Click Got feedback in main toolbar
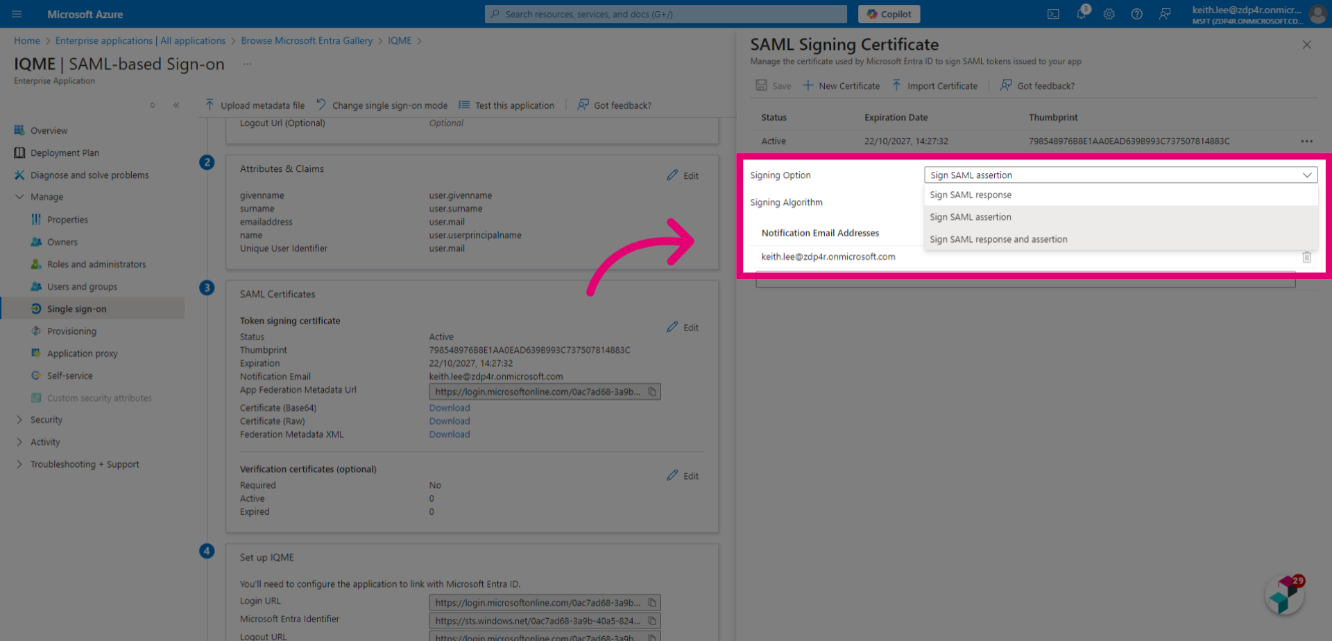Screen dimensions: 1332x641 615,105
